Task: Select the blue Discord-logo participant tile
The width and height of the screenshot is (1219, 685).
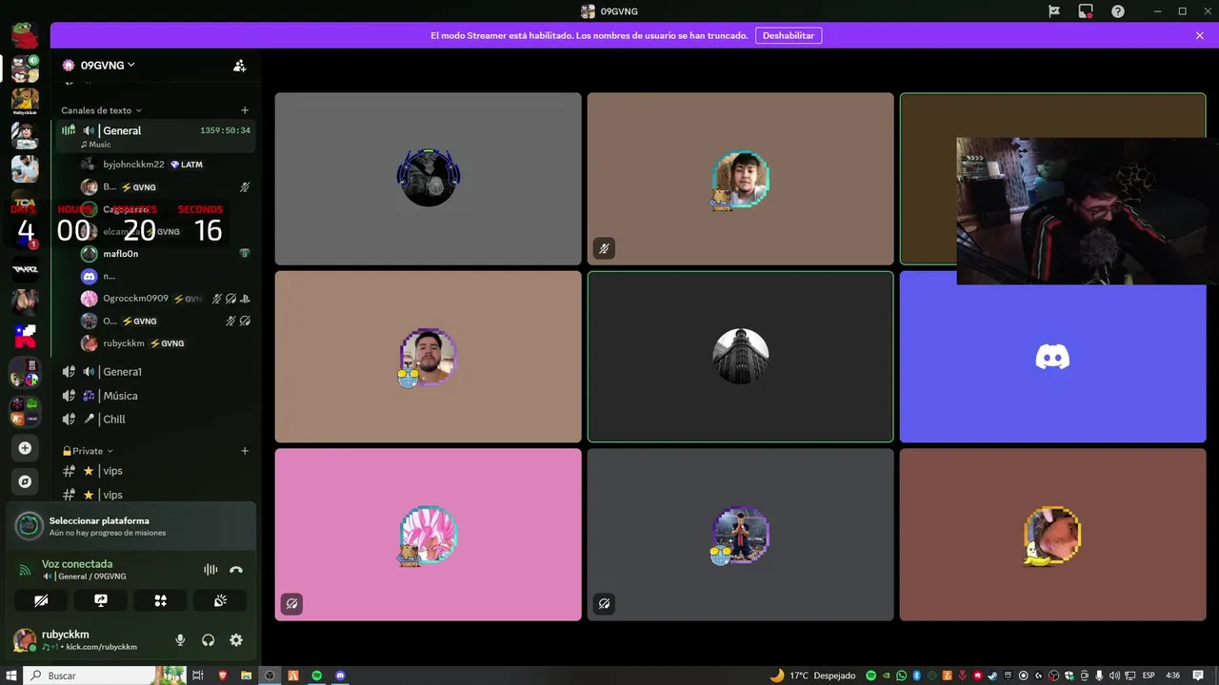Action: [1052, 357]
